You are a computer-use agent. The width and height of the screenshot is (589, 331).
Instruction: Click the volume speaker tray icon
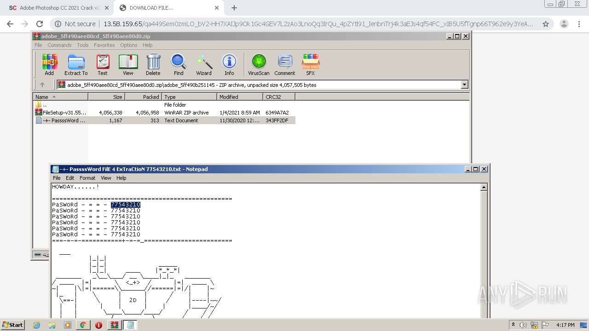click(x=523, y=325)
